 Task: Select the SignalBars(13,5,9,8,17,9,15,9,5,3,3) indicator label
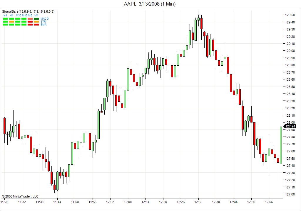pyautogui.click(x=28, y=11)
